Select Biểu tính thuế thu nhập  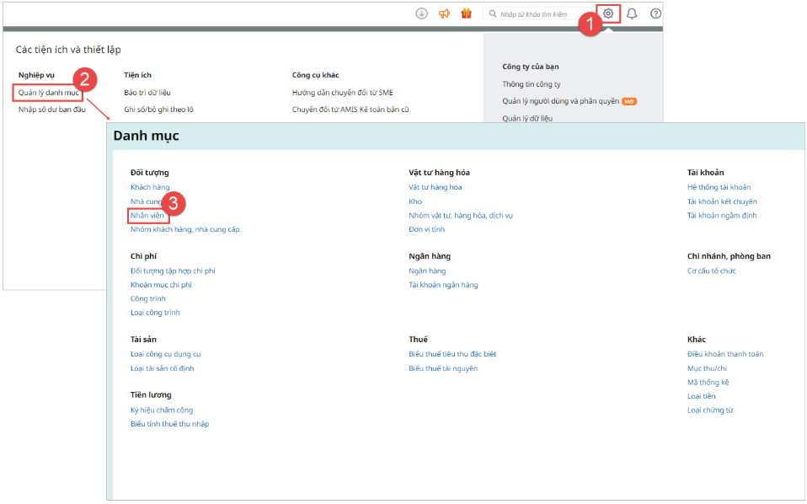coord(169,424)
